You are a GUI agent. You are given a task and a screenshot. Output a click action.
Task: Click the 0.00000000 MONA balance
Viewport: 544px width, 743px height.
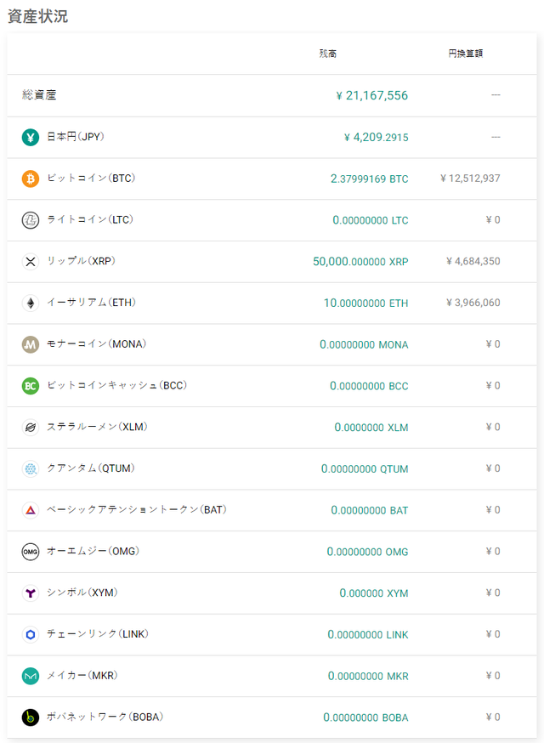[x=364, y=344]
